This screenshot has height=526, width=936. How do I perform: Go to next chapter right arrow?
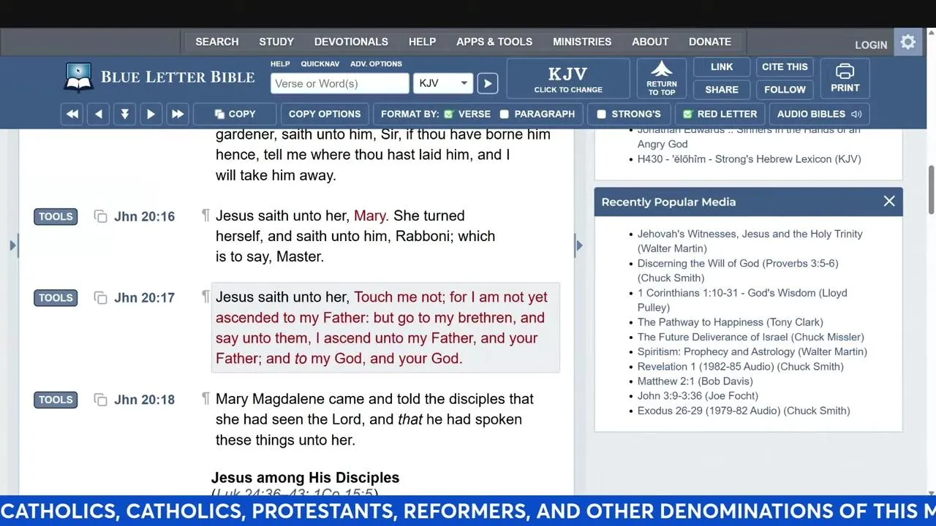pyautogui.click(x=151, y=114)
